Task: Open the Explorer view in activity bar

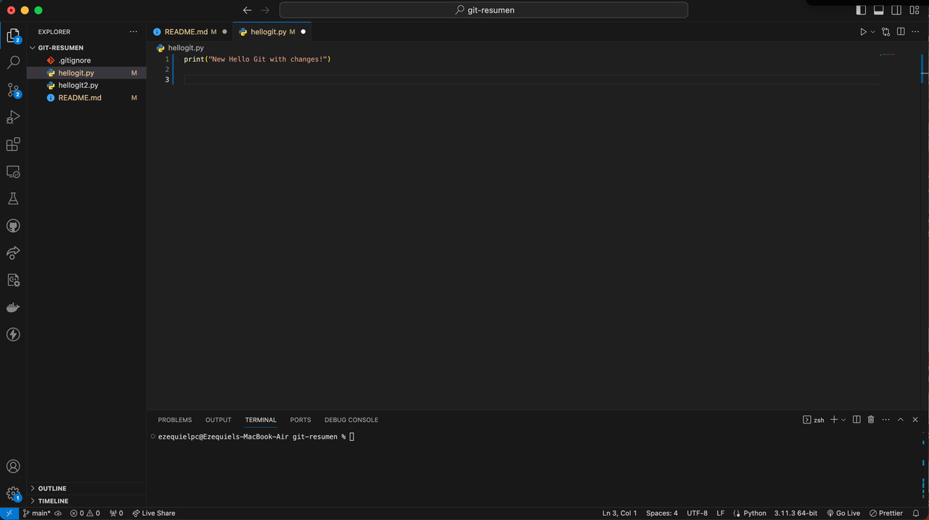Action: [13, 36]
